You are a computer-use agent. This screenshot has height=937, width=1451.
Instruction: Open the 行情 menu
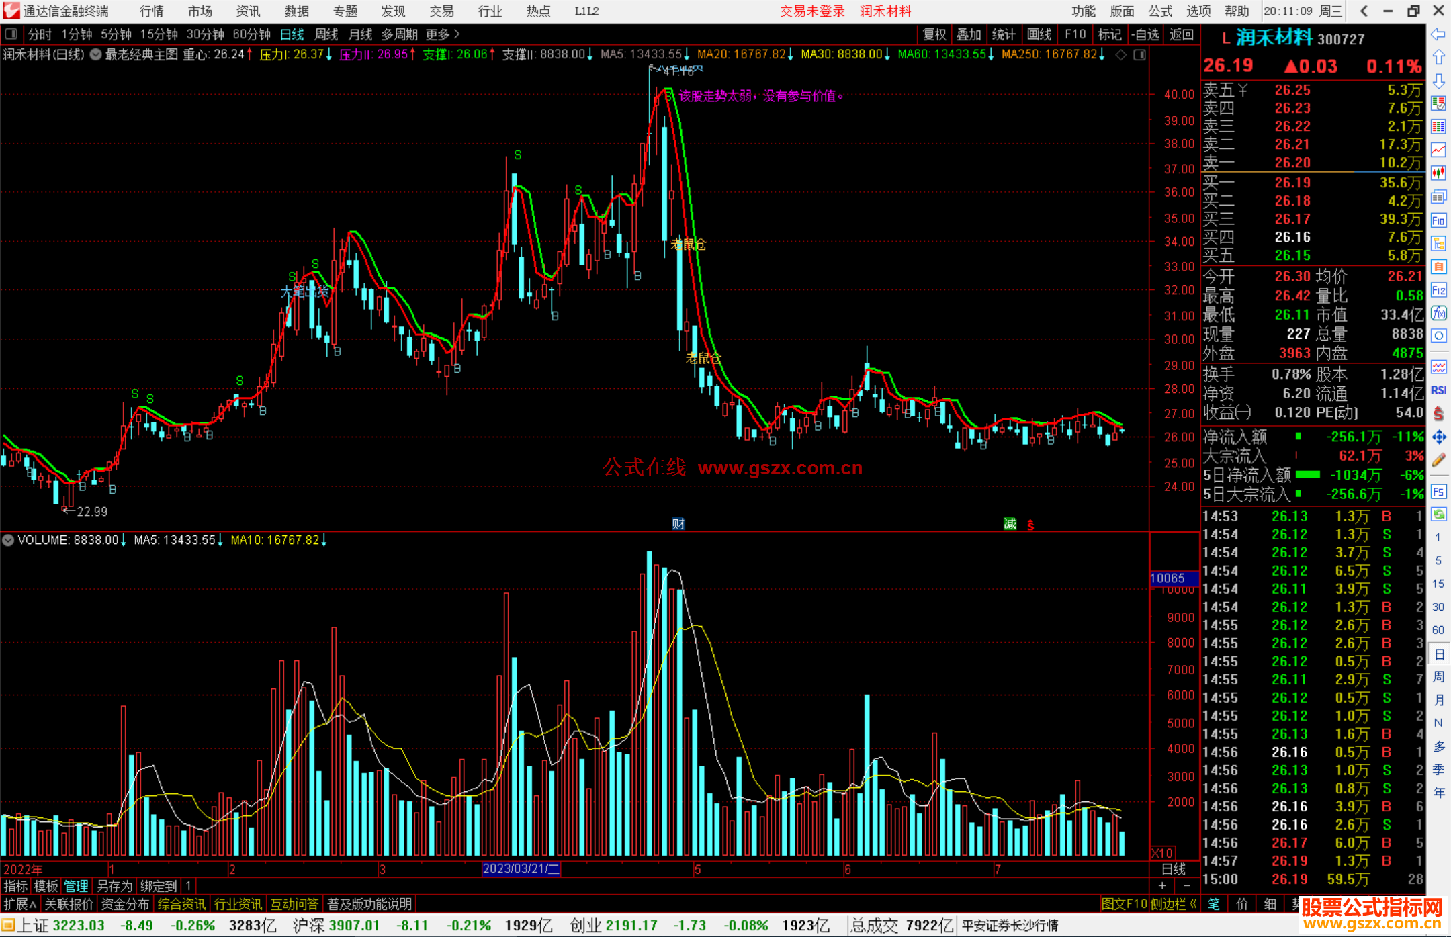tap(151, 11)
